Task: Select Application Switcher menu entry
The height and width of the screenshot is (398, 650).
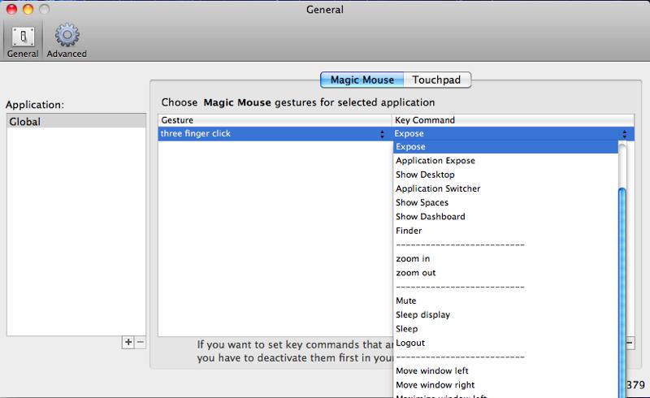Action: 505,188
